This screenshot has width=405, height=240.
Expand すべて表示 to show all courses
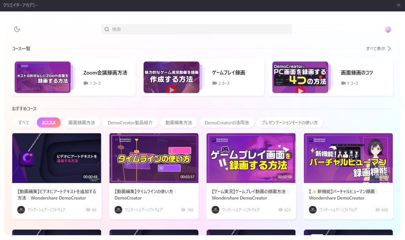[379, 49]
